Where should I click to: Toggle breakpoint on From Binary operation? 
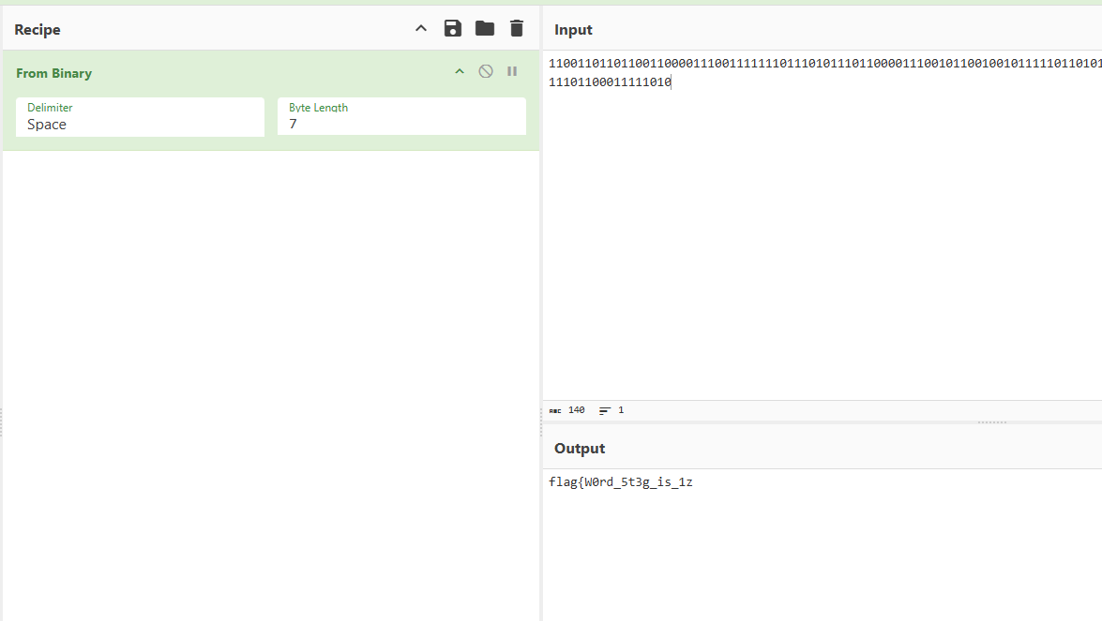pos(512,72)
